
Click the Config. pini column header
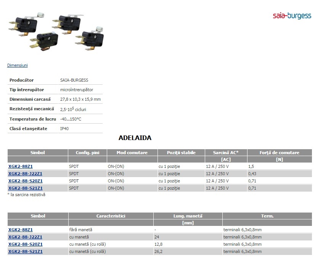(87, 153)
